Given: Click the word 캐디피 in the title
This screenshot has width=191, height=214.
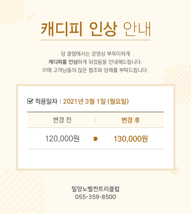Looking at the screenshot, I should pyautogui.click(x=62, y=29).
